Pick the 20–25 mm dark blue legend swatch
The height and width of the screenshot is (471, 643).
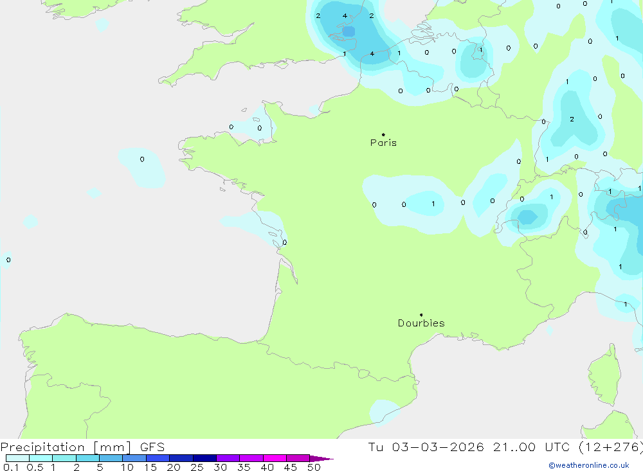point(181,458)
